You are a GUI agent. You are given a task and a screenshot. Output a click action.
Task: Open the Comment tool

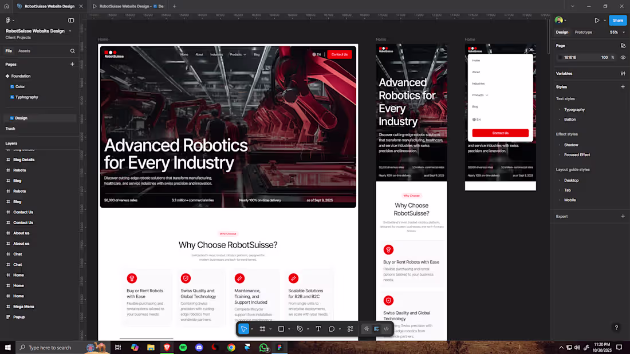click(332, 329)
